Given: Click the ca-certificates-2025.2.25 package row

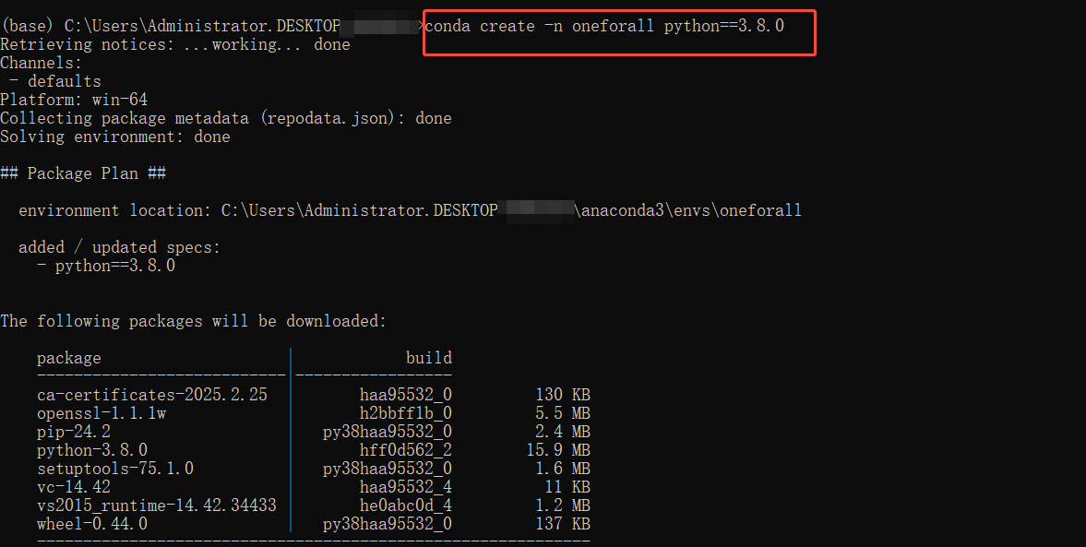Looking at the screenshot, I should (x=313, y=395).
